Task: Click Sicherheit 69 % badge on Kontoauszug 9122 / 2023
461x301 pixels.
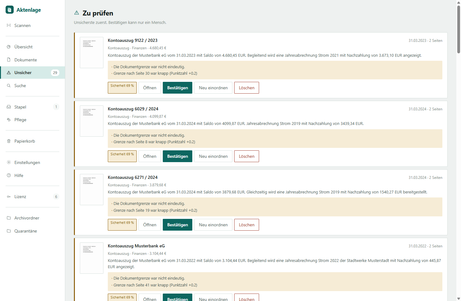Action: 122,88
